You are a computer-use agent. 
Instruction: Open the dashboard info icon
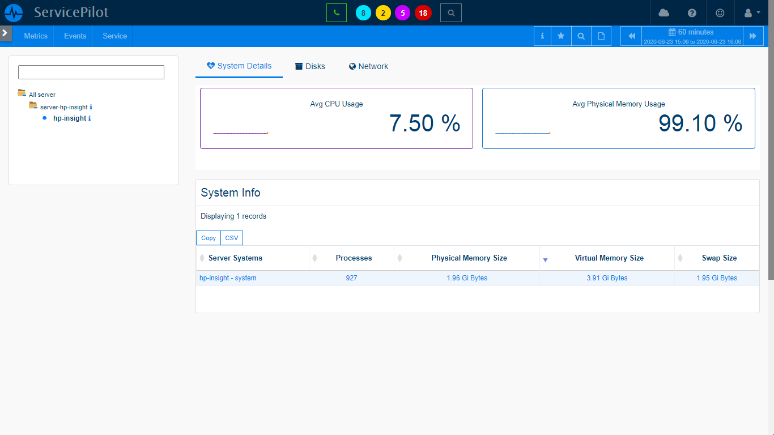pyautogui.click(x=542, y=35)
